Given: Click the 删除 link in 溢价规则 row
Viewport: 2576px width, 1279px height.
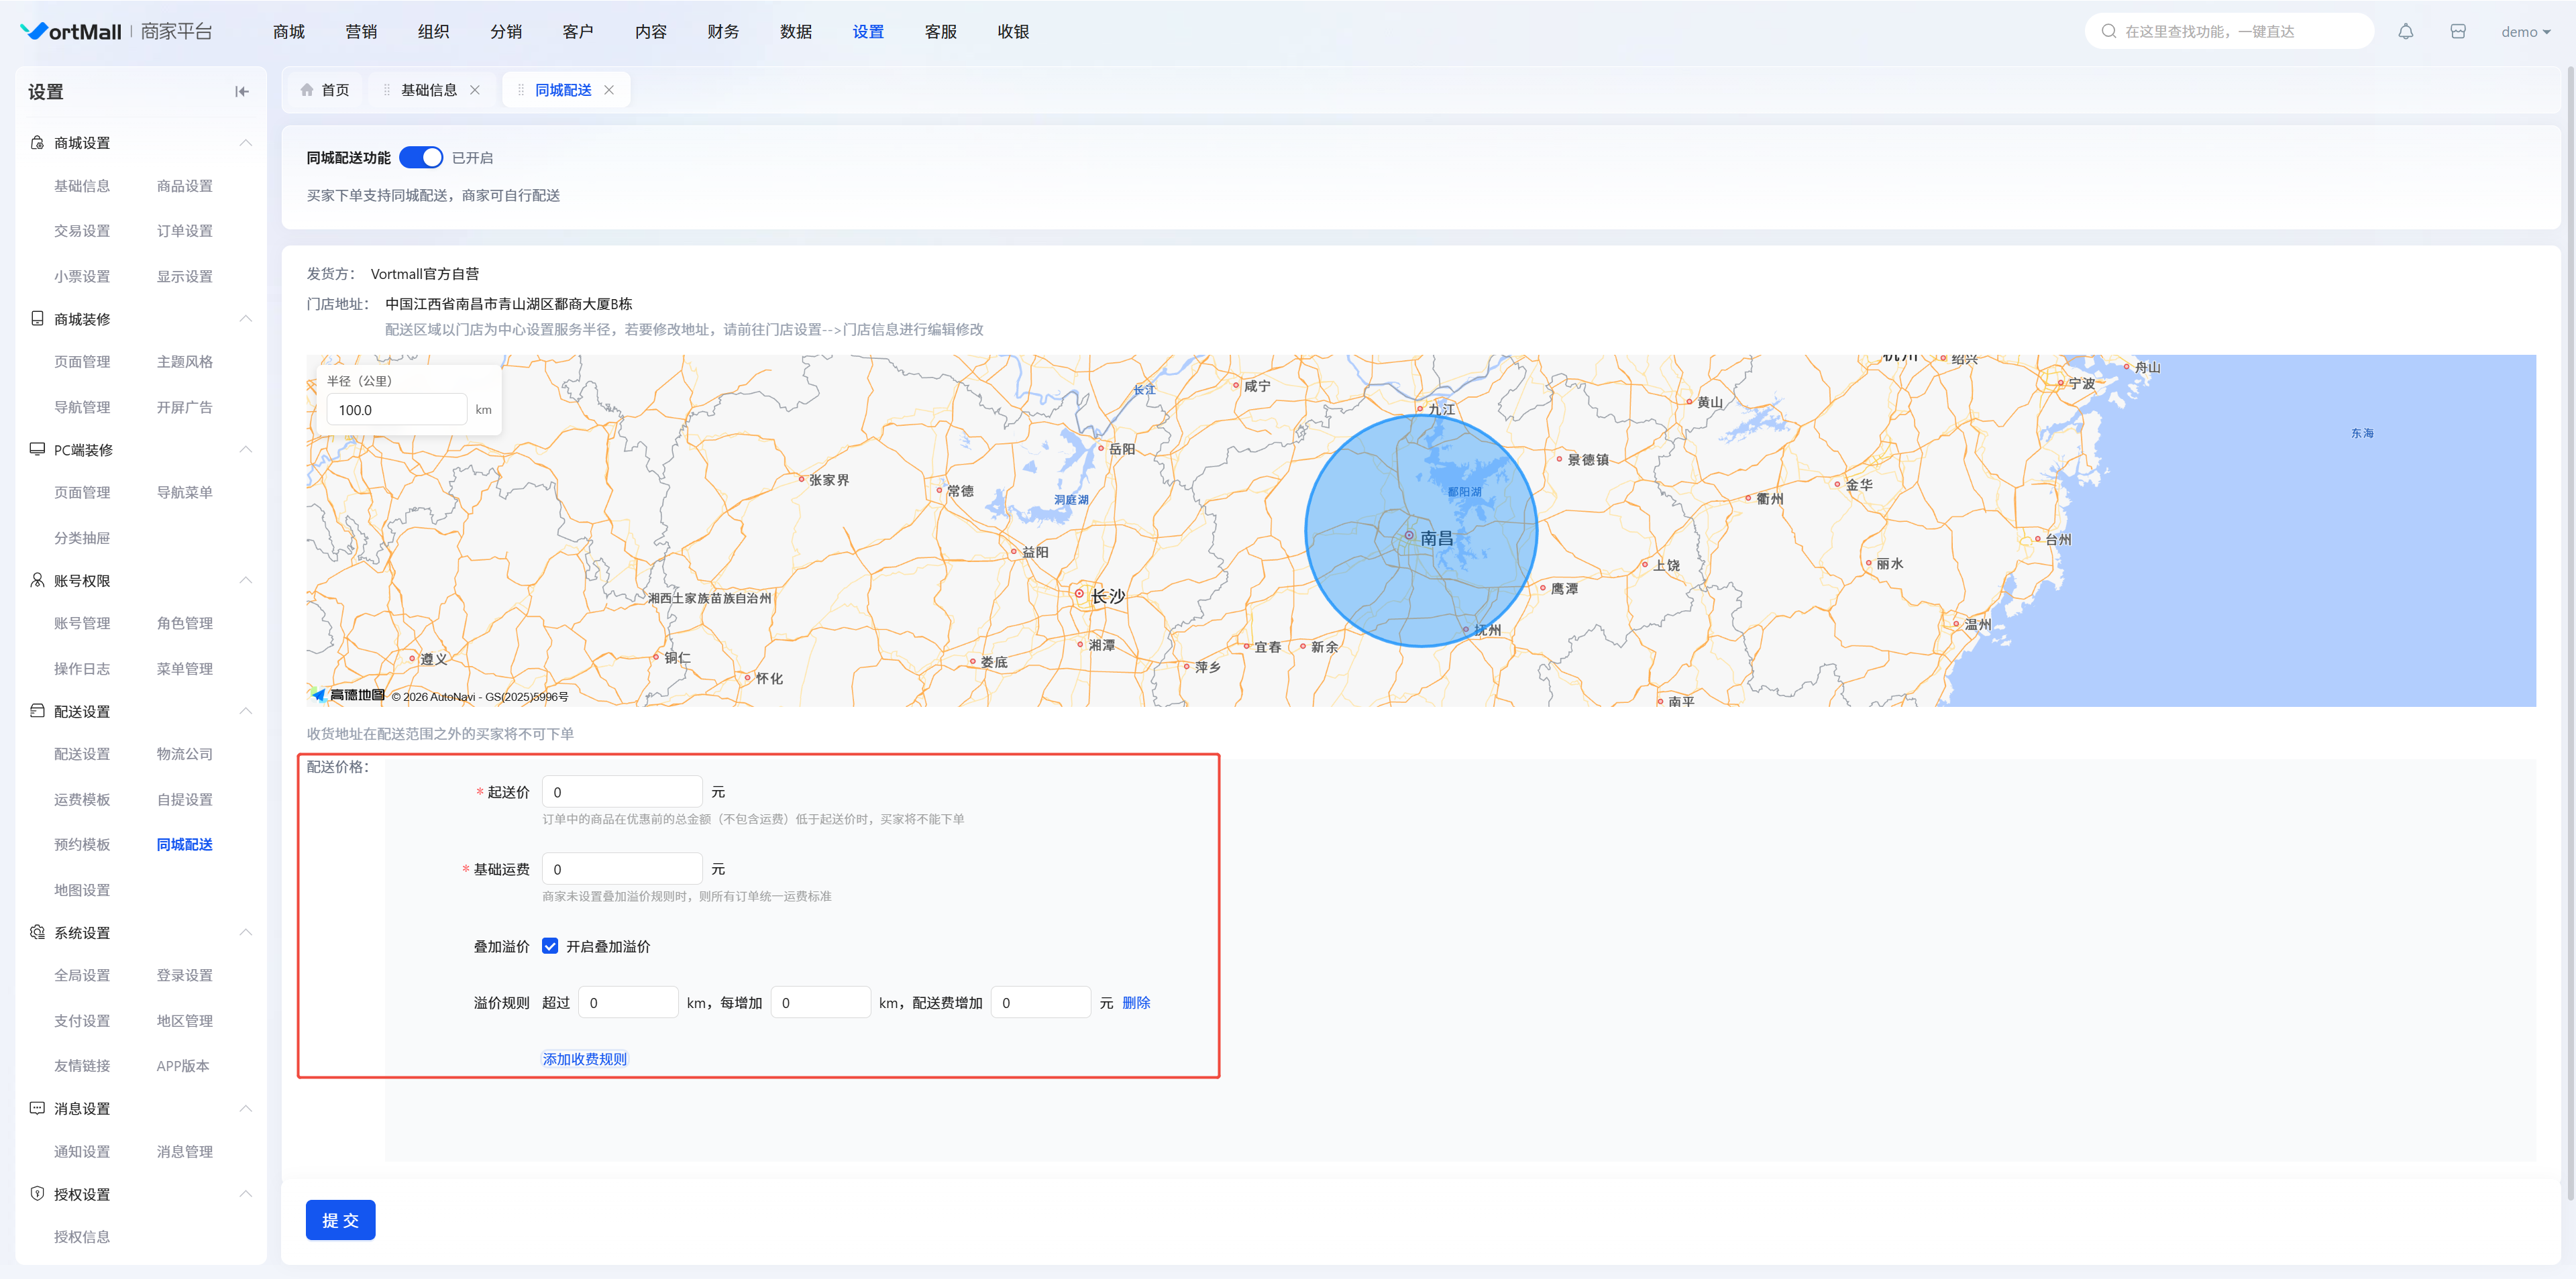Looking at the screenshot, I should tap(1136, 1003).
